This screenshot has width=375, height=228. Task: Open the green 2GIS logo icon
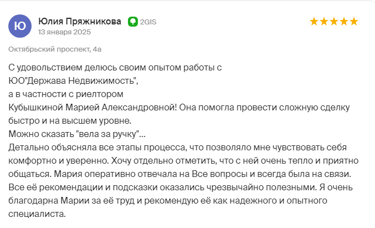[x=133, y=22]
